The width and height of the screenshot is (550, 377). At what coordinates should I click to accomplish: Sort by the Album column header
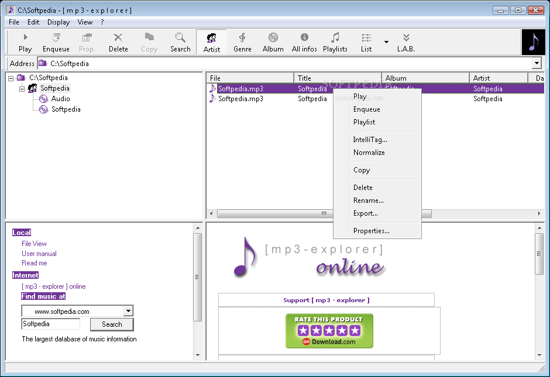pyautogui.click(x=425, y=78)
